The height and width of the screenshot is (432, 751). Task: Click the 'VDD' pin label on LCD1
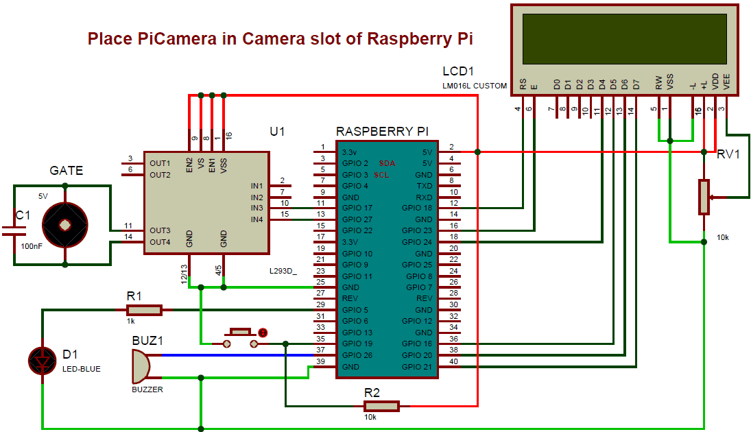(x=715, y=82)
